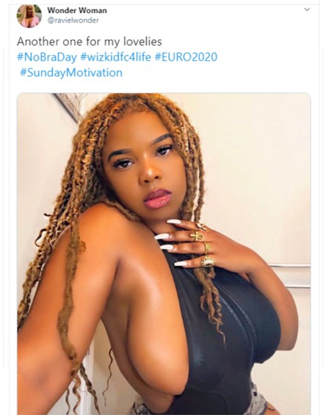Image resolution: width=326 pixels, height=415 pixels.
Task: Select the bold Wonder Woman author name
Action: coord(77,10)
